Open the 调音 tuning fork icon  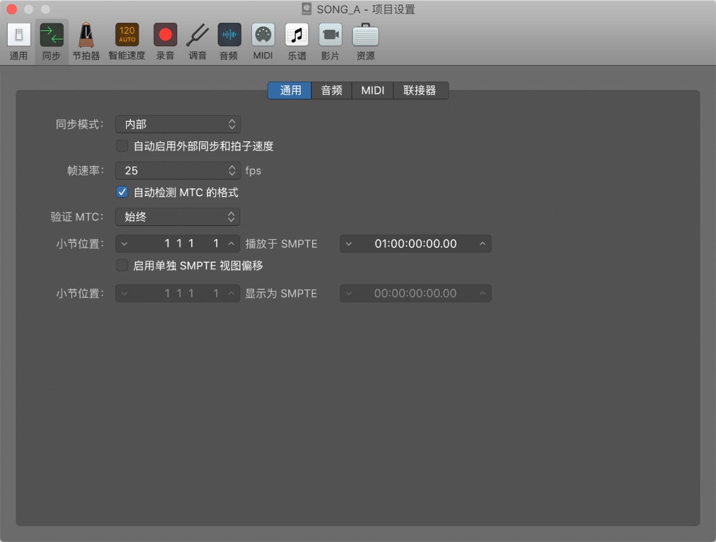[x=198, y=35]
